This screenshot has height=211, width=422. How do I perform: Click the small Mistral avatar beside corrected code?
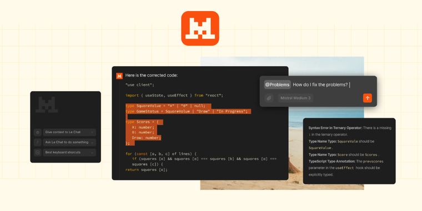point(119,76)
